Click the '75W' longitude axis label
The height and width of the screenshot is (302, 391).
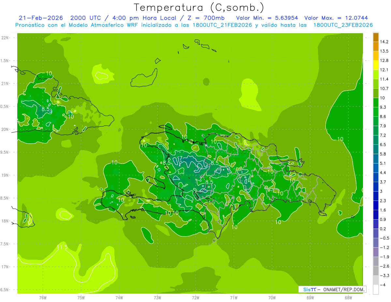tap(81, 298)
